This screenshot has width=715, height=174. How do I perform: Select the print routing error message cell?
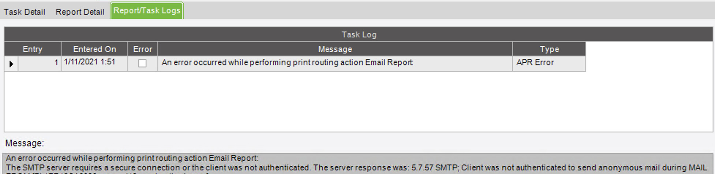point(335,63)
